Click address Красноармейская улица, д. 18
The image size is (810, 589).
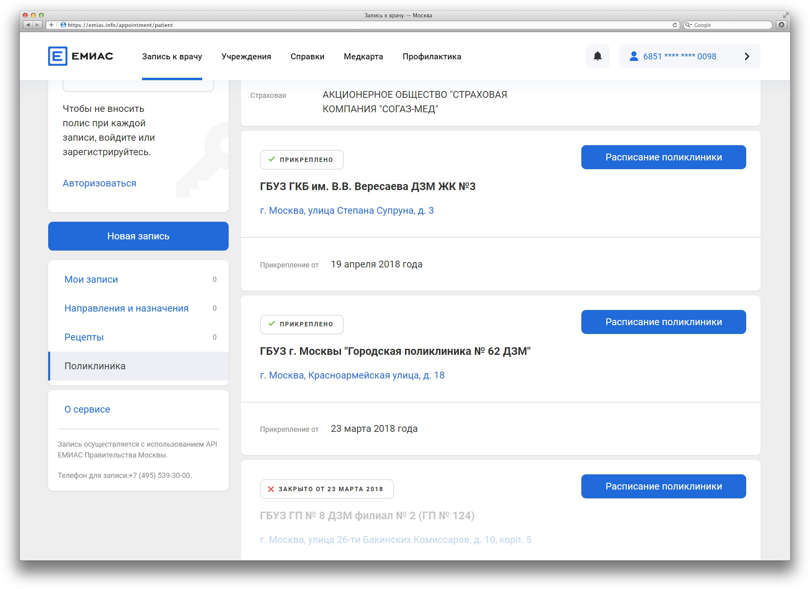point(352,375)
